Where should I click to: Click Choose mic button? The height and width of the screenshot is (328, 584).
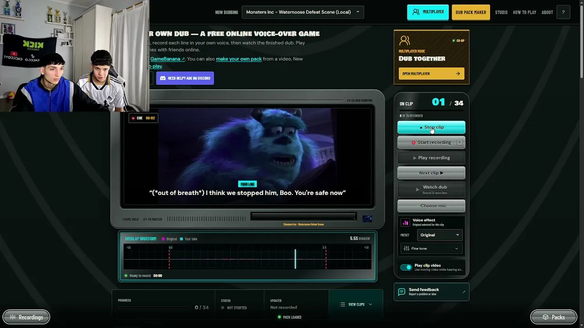(431, 206)
